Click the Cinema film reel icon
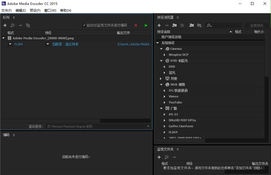This screenshot has height=175, width=271. [x=167, y=49]
